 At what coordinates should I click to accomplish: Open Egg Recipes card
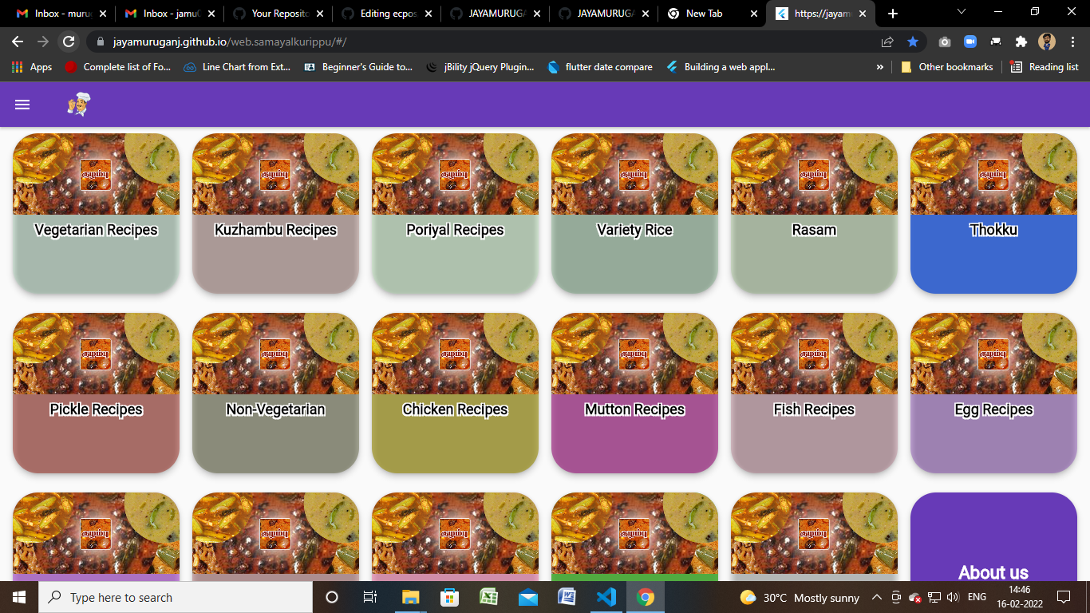pyautogui.click(x=993, y=393)
